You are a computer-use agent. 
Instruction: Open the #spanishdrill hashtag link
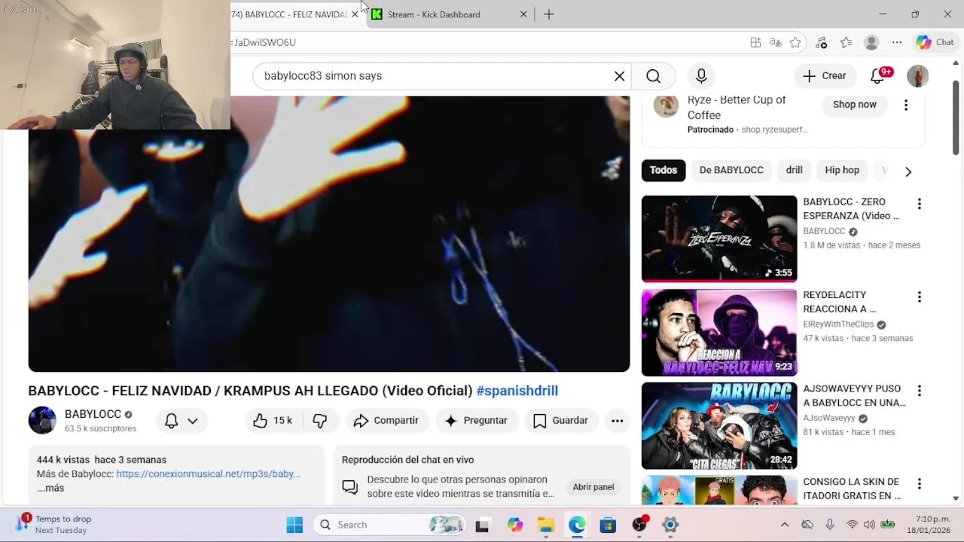pos(517,391)
